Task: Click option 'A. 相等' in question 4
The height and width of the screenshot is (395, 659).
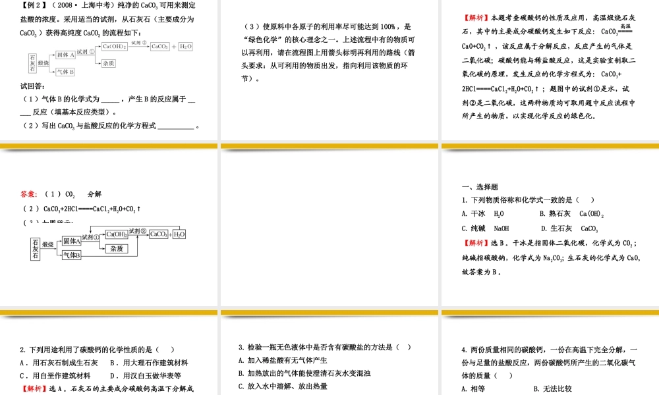Action: coord(473,388)
